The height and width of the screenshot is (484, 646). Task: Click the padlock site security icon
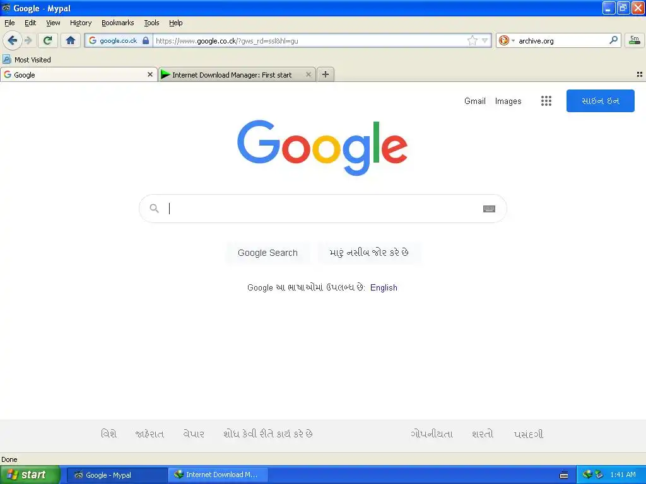[146, 40]
